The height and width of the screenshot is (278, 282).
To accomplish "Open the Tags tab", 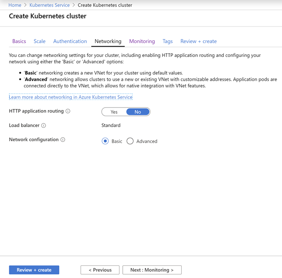I will point(167,41).
